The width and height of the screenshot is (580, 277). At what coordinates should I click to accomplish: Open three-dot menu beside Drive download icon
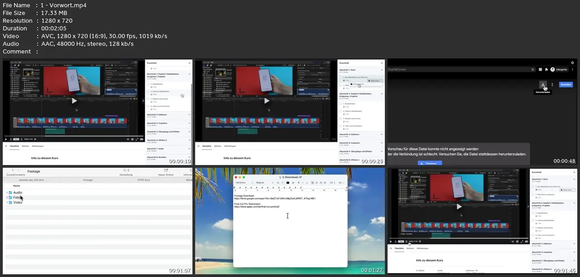[552, 84]
